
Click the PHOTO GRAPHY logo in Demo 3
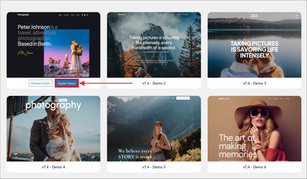click(254, 16)
